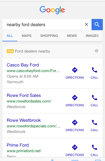This screenshot has height=161, width=105.
Task: Call Prime Ford dealer
Action: pyautogui.click(x=94, y=151)
